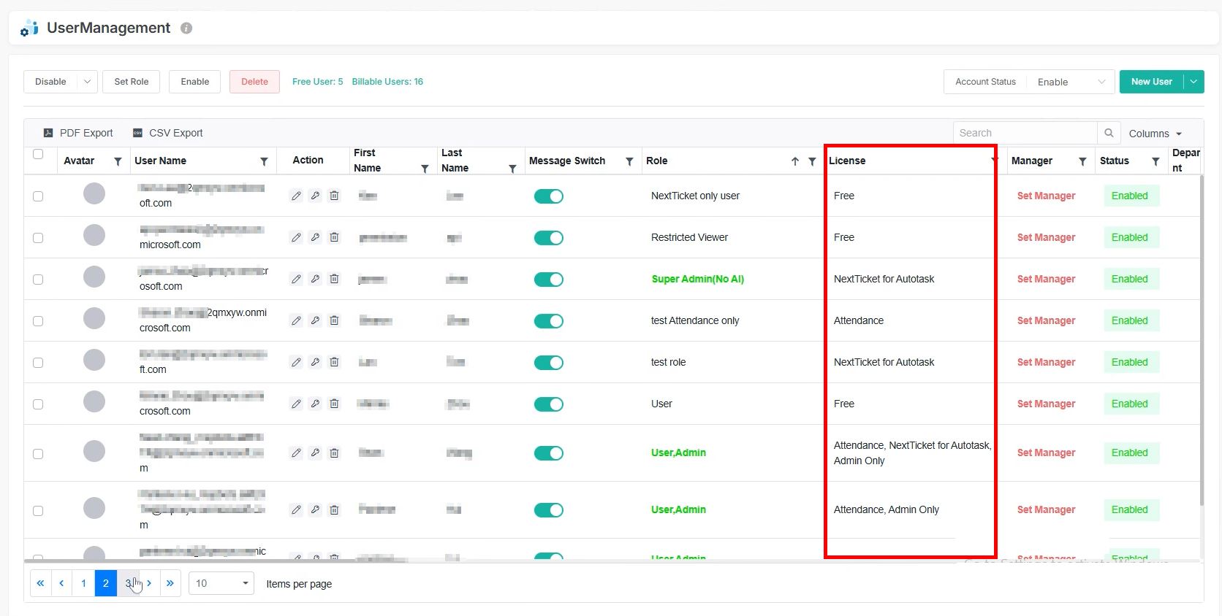Click the User Name column filter icon
The height and width of the screenshot is (616, 1222).
point(264,161)
